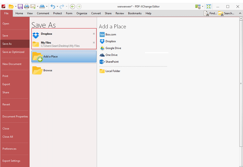The width and height of the screenshot is (243, 167).
Task: Select Browse folder option
Action: coord(48,70)
